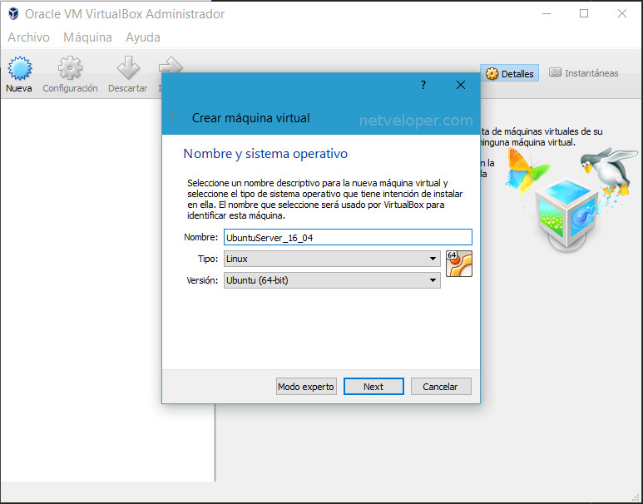Maximize the VirtualBox window

tap(584, 13)
